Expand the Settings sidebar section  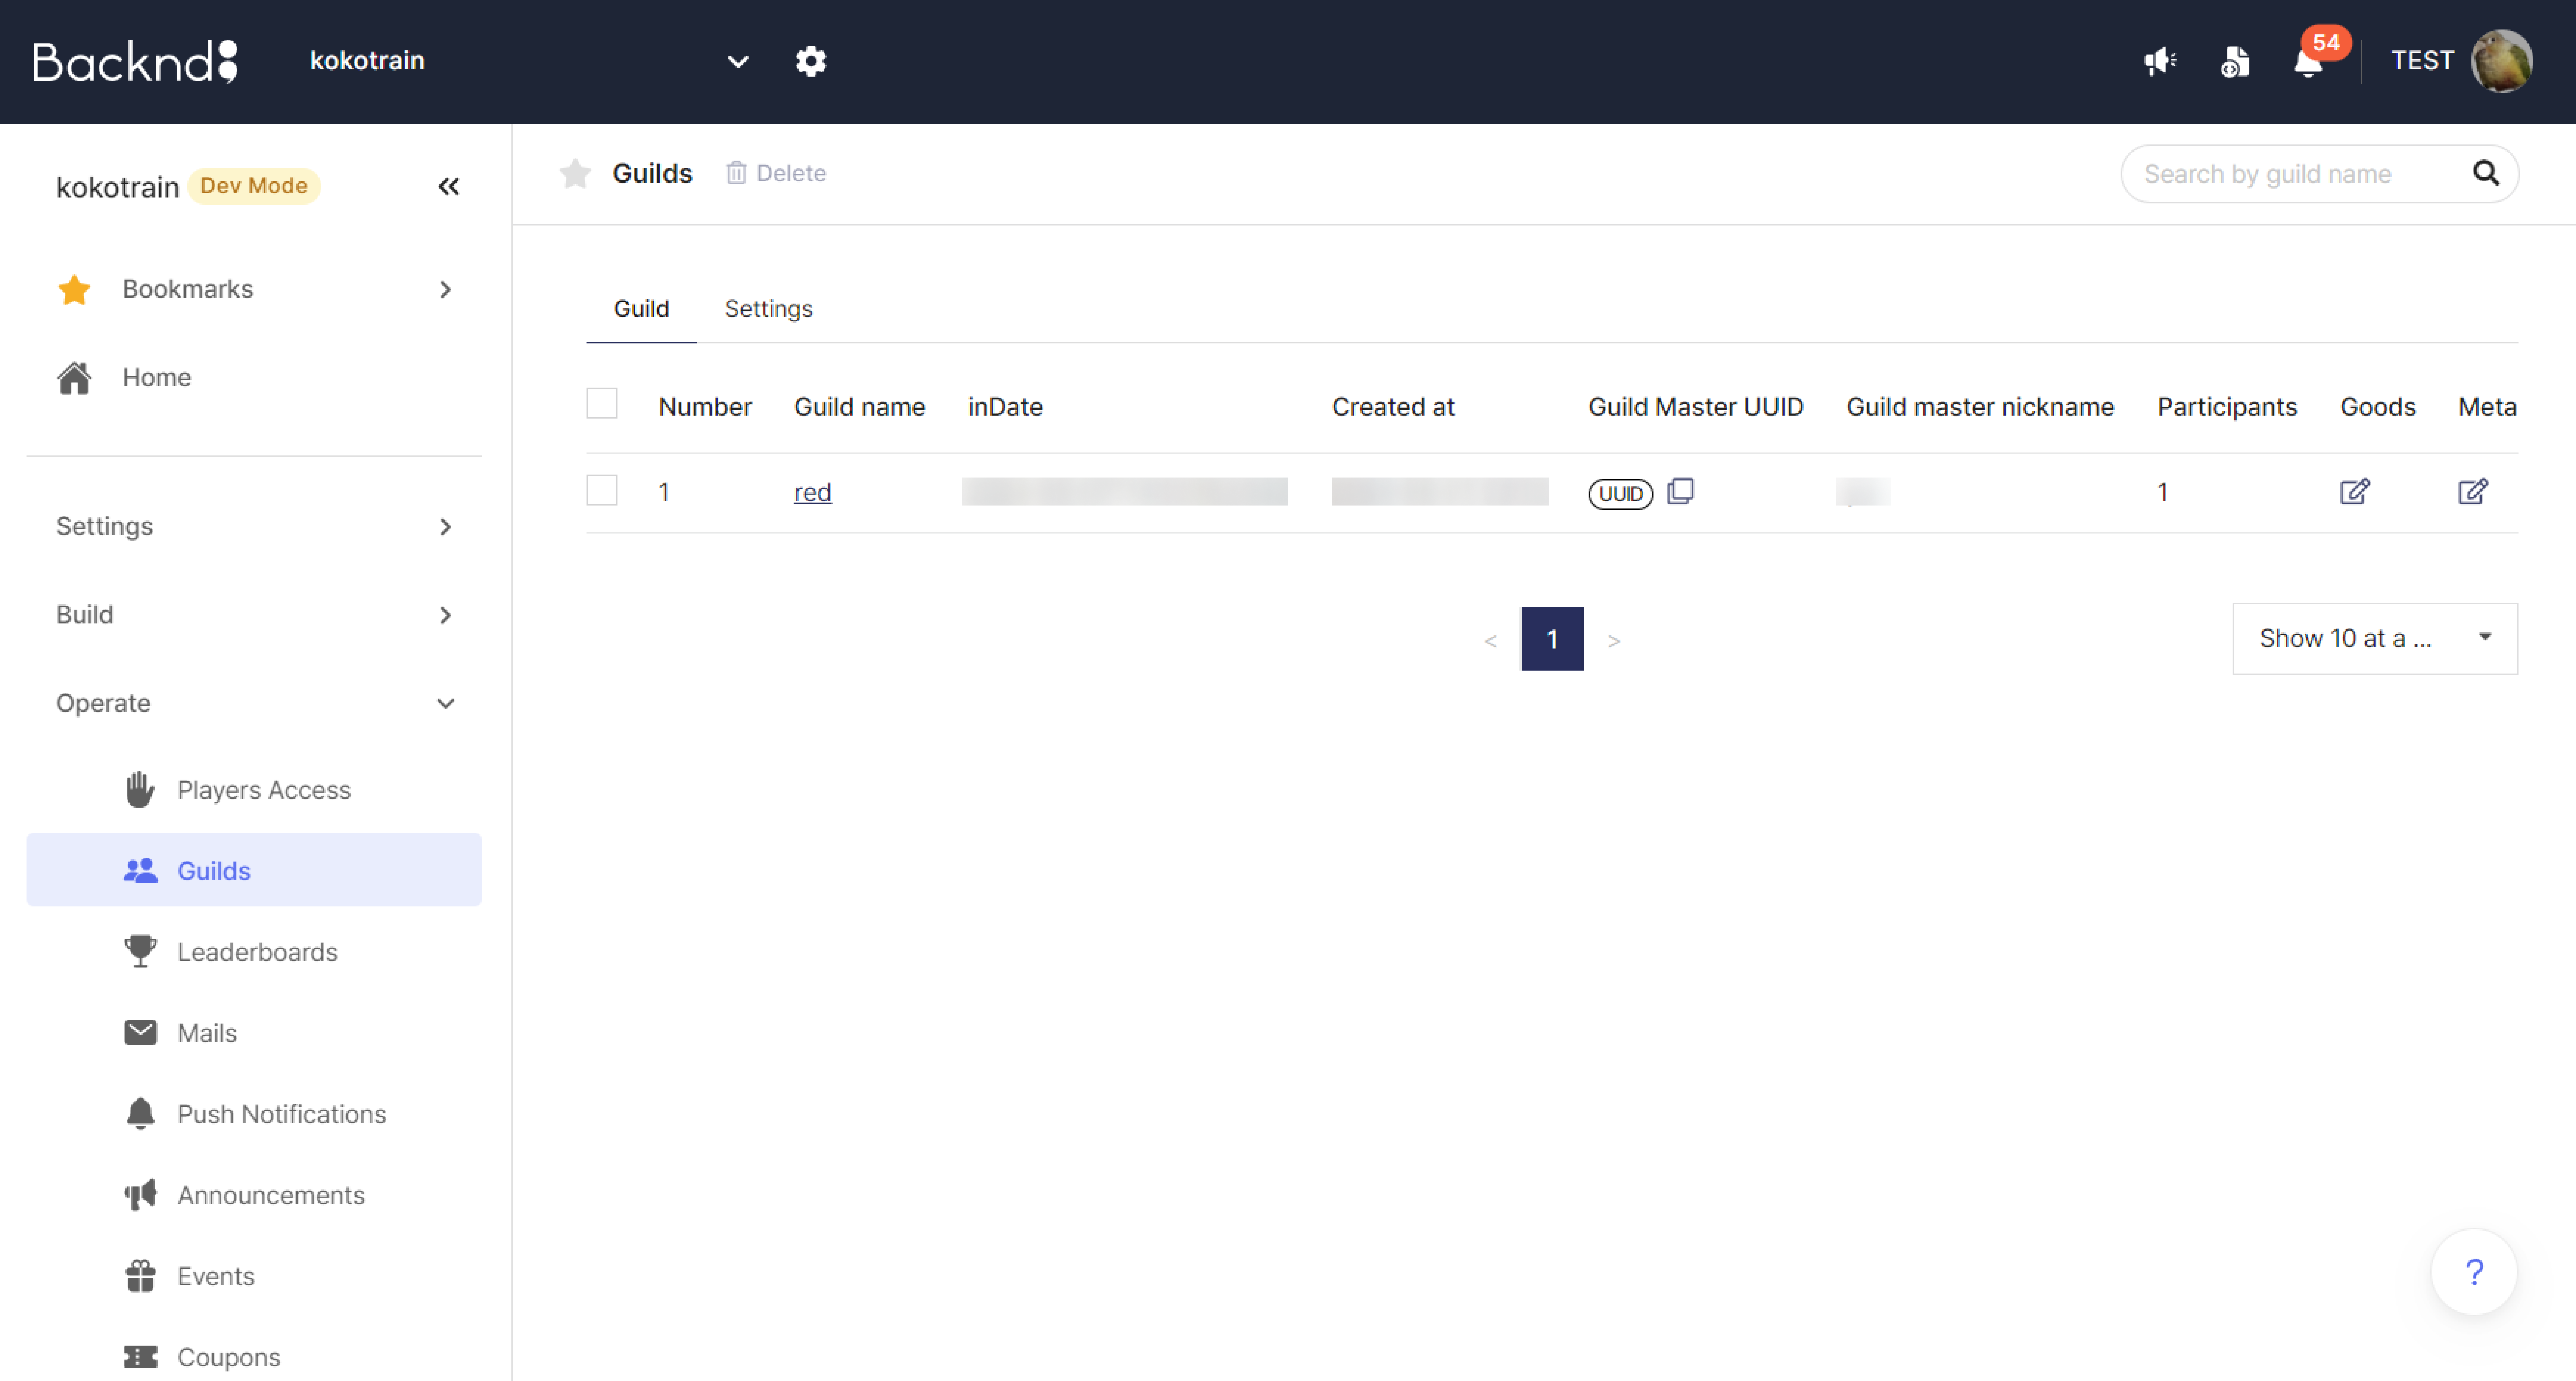tap(254, 526)
